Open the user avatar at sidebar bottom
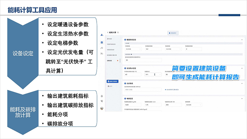Viewport: 247px width, 139px height. coord(102,108)
